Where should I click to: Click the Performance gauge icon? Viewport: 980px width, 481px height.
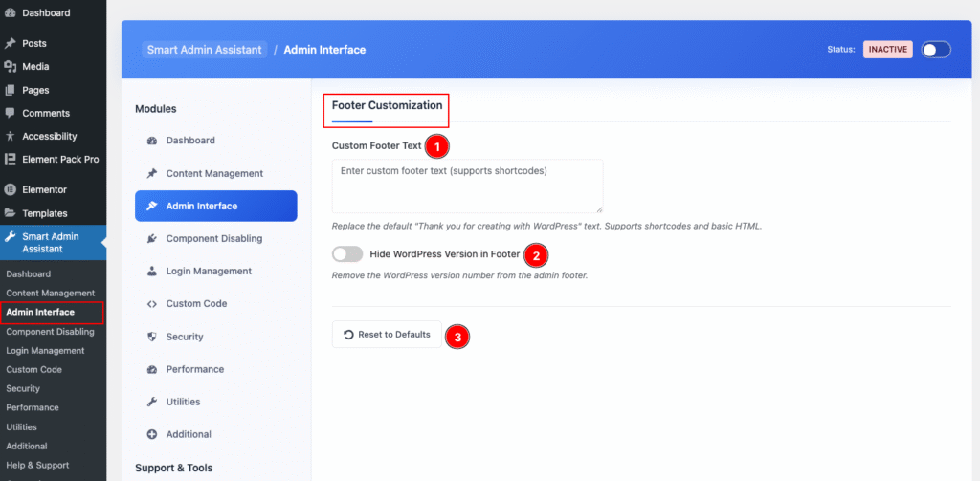151,369
